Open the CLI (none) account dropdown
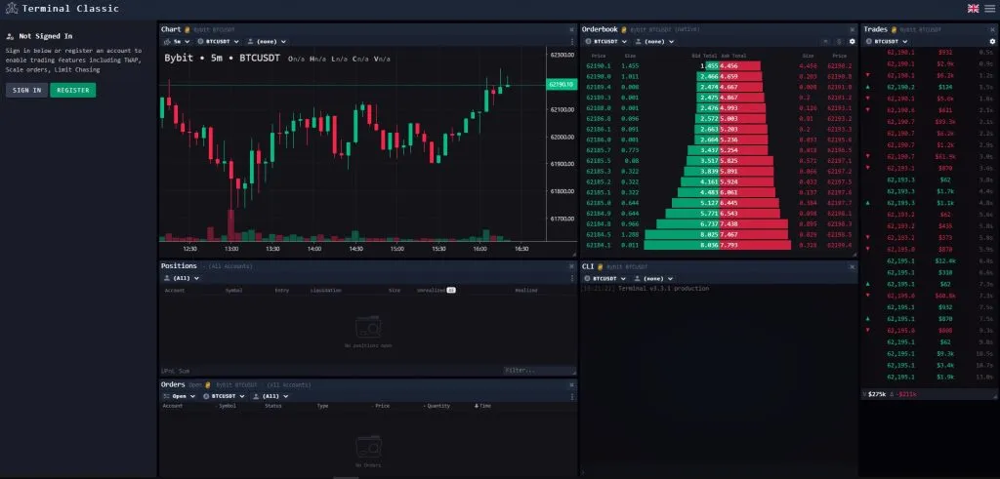 (x=653, y=278)
